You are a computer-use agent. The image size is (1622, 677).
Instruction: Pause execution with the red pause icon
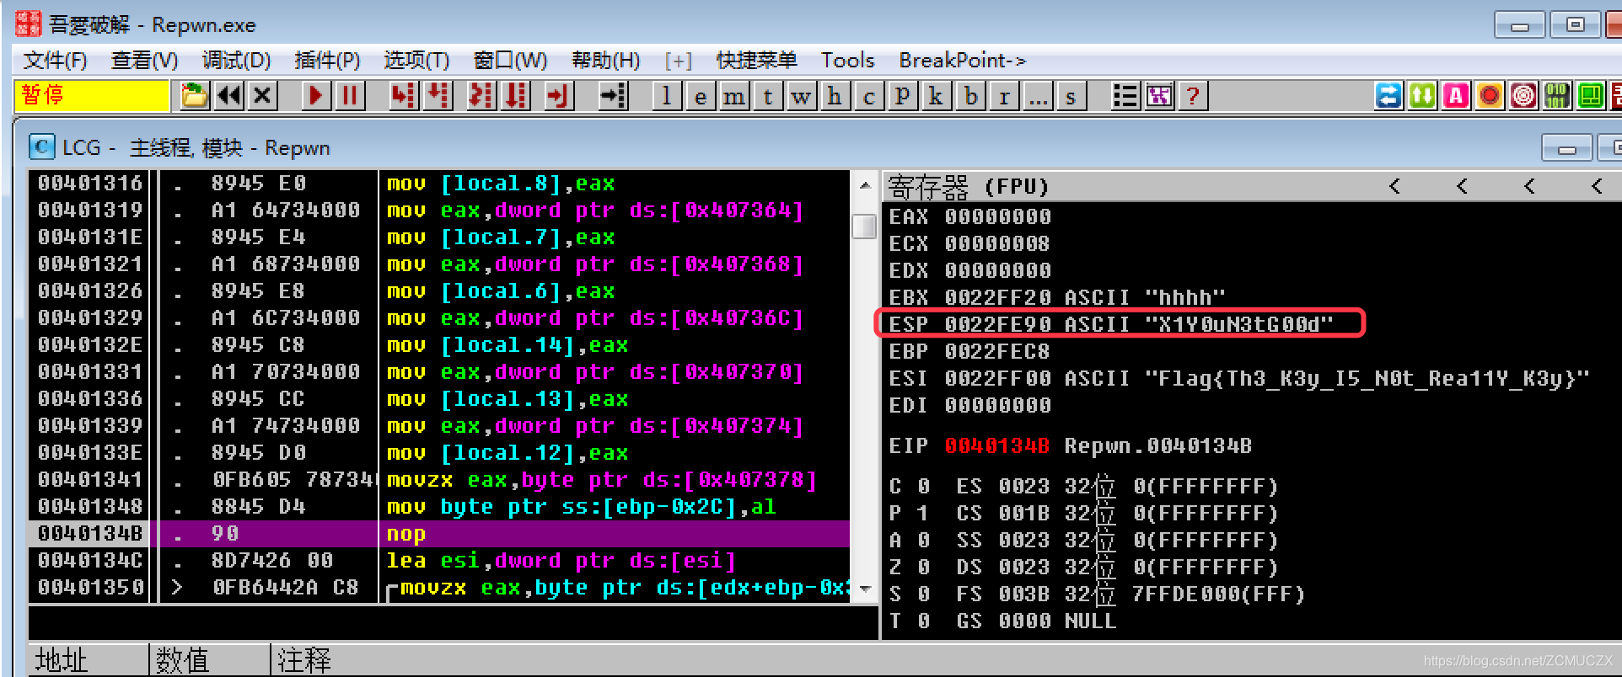point(350,96)
